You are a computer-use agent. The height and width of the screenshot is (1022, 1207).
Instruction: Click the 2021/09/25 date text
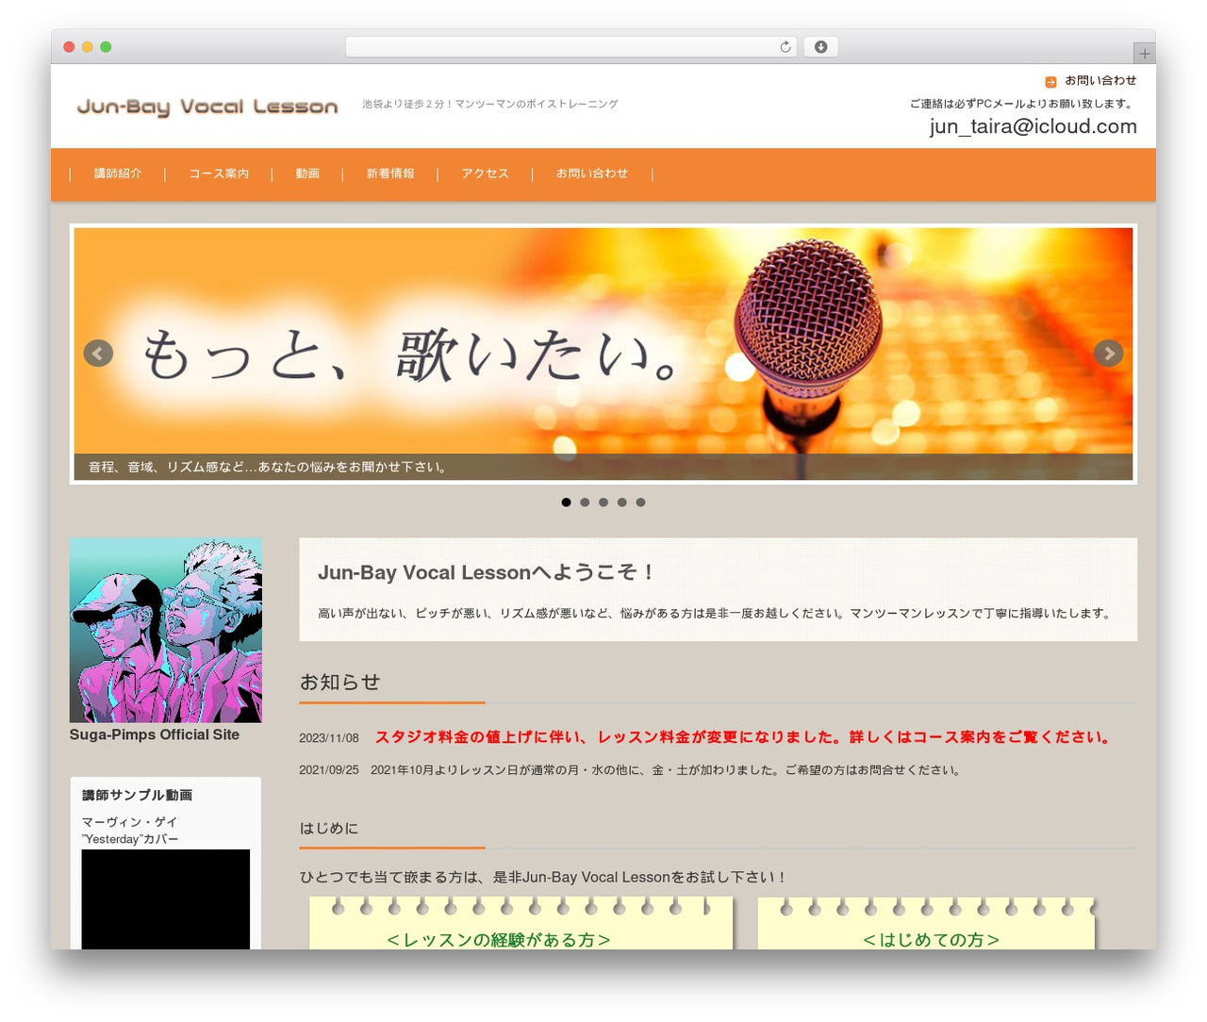[329, 770]
